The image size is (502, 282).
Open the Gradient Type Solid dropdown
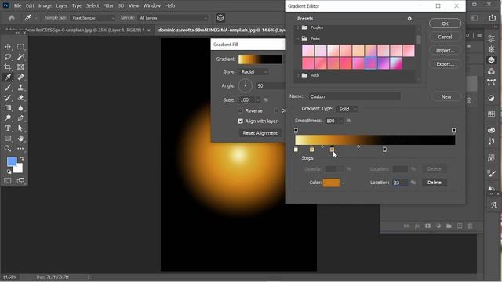[347, 109]
